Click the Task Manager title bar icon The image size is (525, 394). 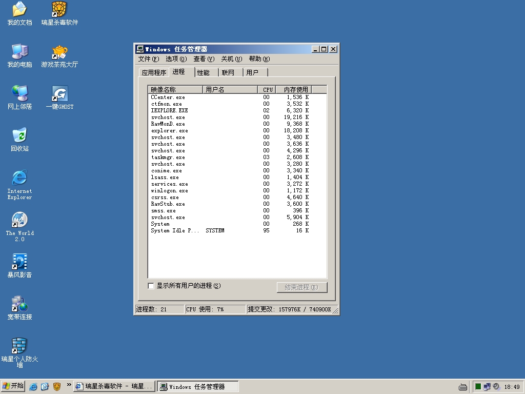pos(140,49)
